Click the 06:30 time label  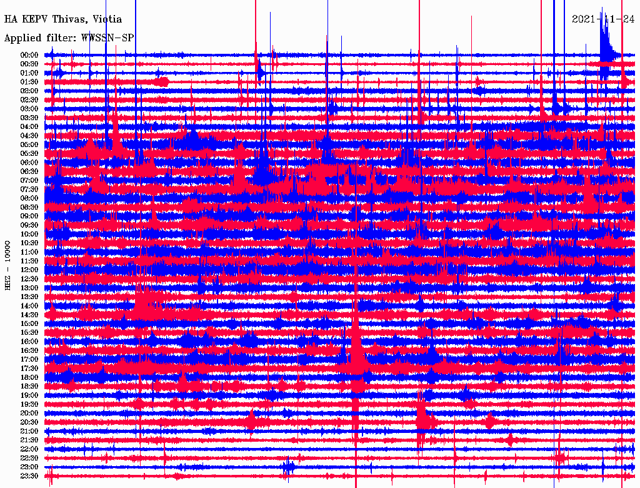click(x=29, y=171)
